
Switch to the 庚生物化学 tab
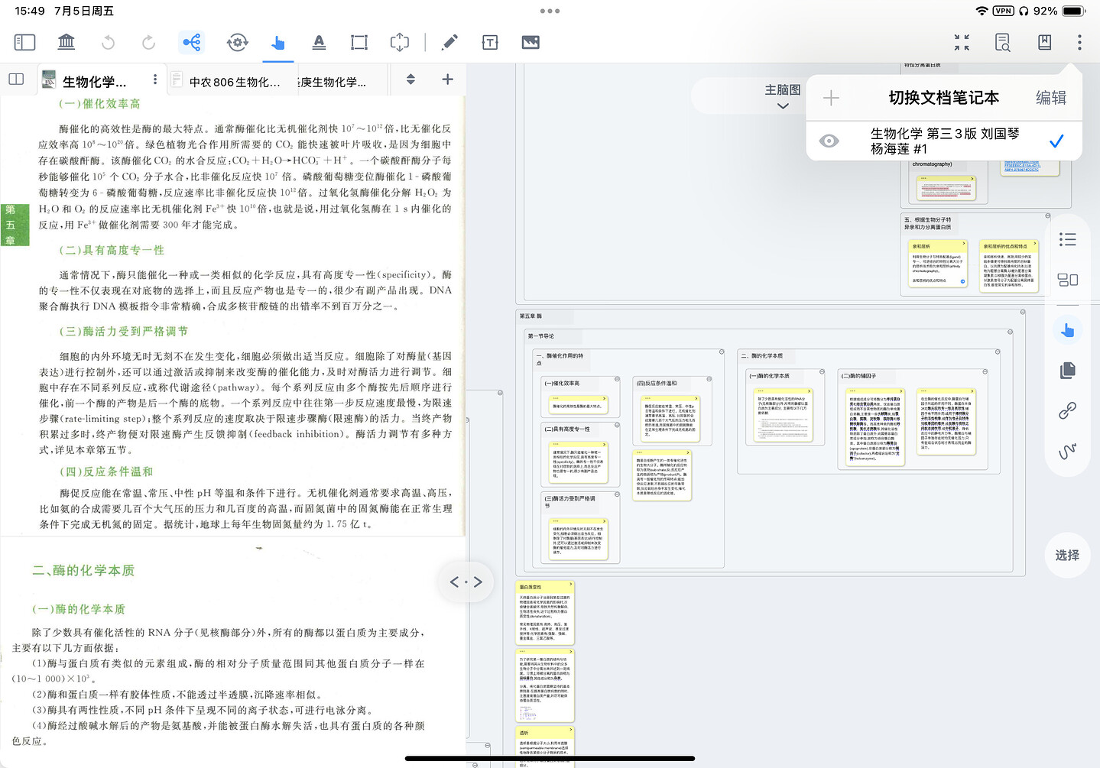tap(332, 82)
